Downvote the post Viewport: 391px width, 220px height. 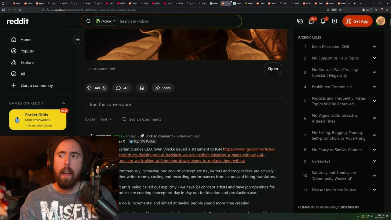tap(104, 88)
